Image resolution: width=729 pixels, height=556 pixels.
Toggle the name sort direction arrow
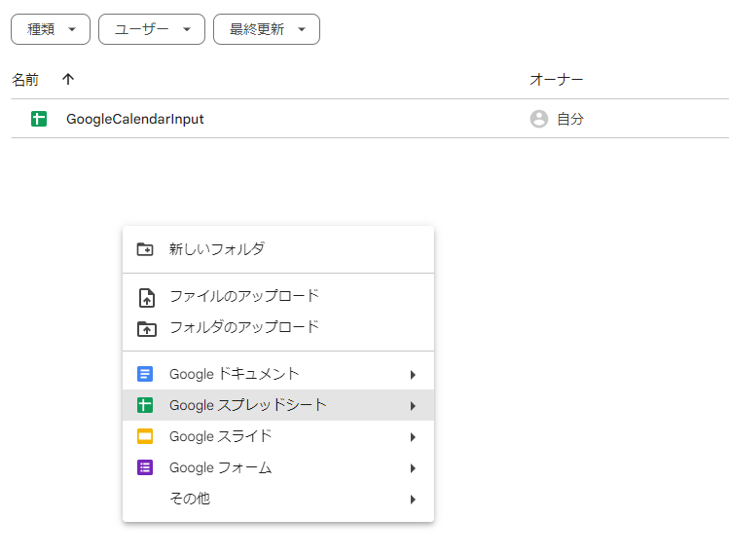(x=67, y=79)
